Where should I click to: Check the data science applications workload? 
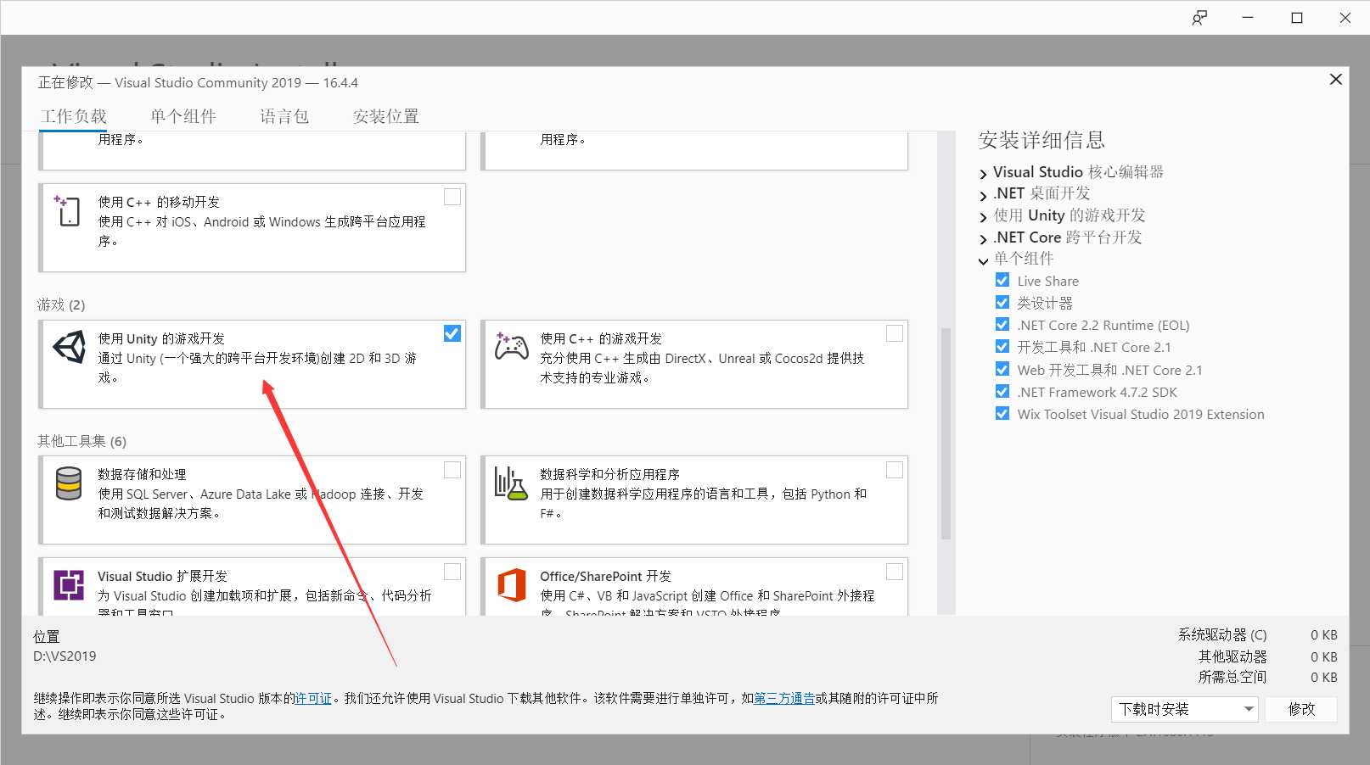click(895, 469)
